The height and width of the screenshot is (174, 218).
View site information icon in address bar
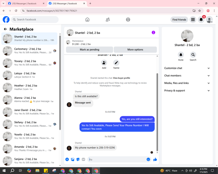point(23,10)
